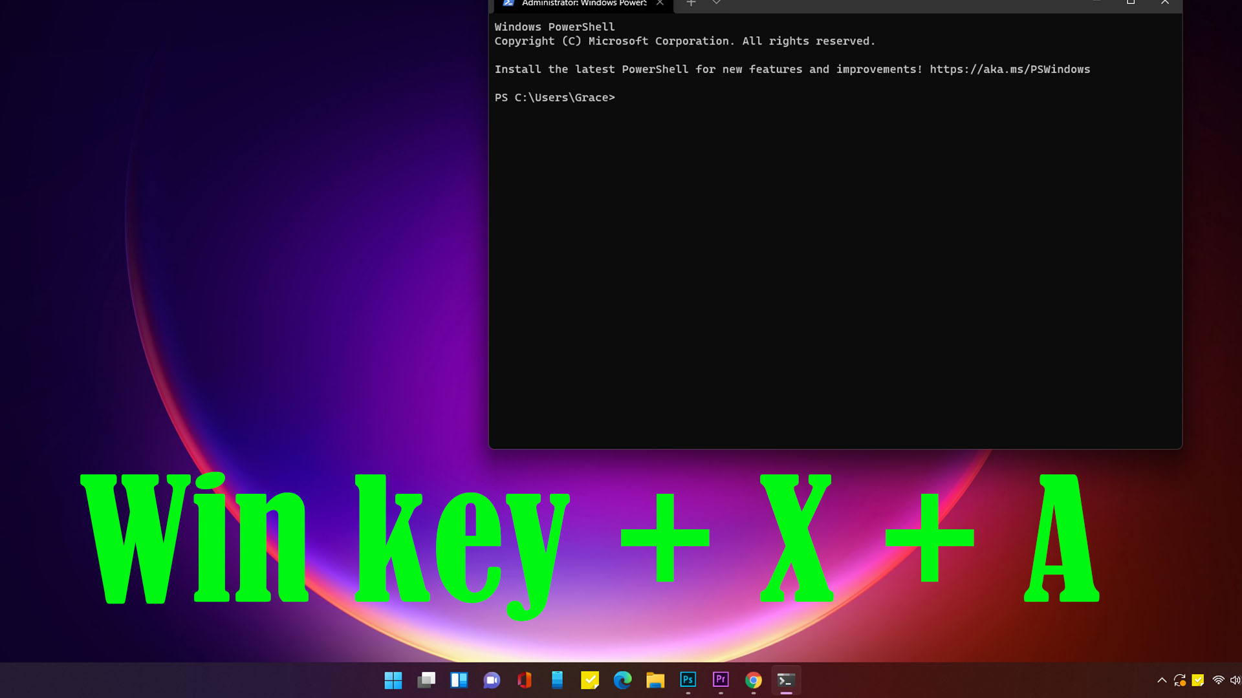Viewport: 1242px width, 698px height.
Task: Click the update sync tray icon
Action: [x=1180, y=680]
